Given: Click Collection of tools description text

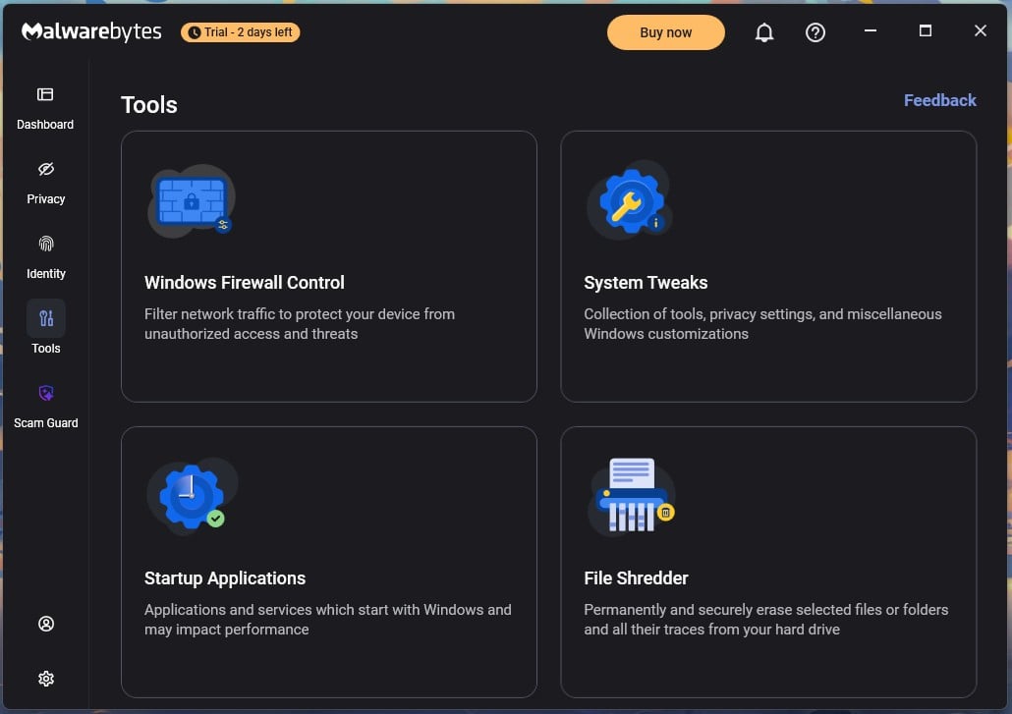Looking at the screenshot, I should click(x=762, y=324).
